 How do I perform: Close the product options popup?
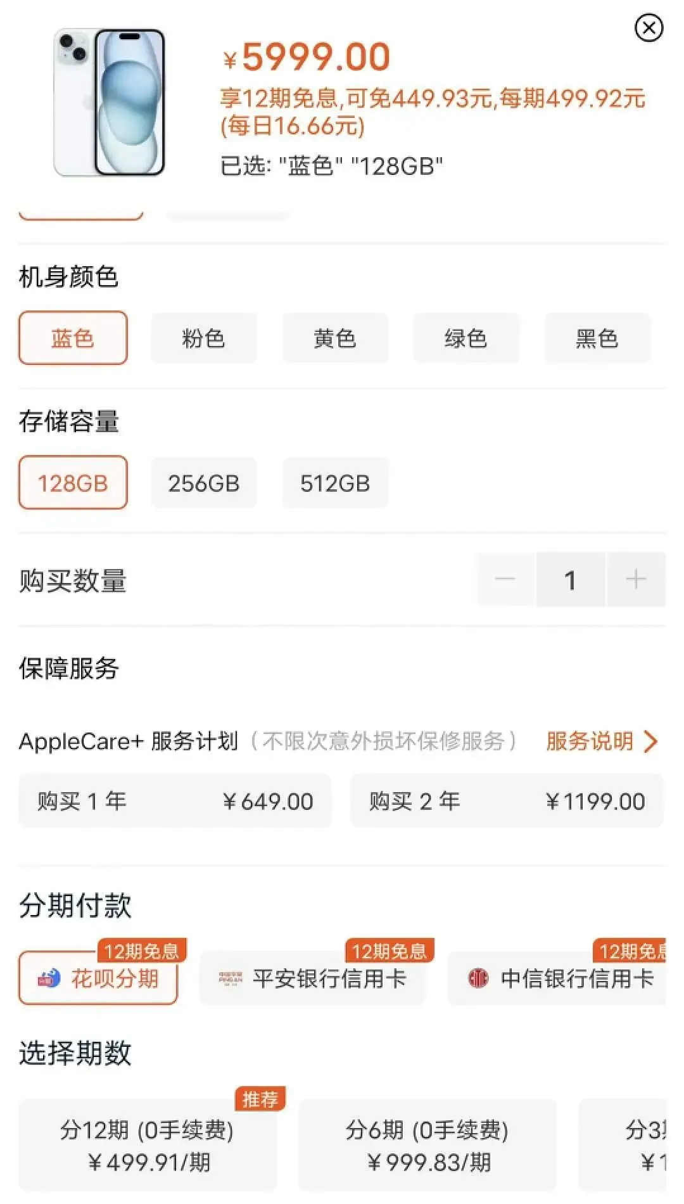[649, 28]
